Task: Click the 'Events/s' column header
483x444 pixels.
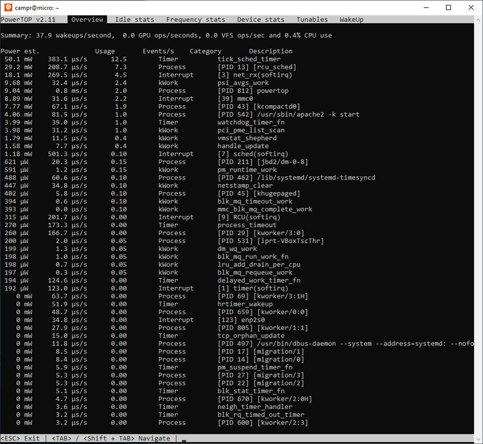Action: [x=158, y=51]
